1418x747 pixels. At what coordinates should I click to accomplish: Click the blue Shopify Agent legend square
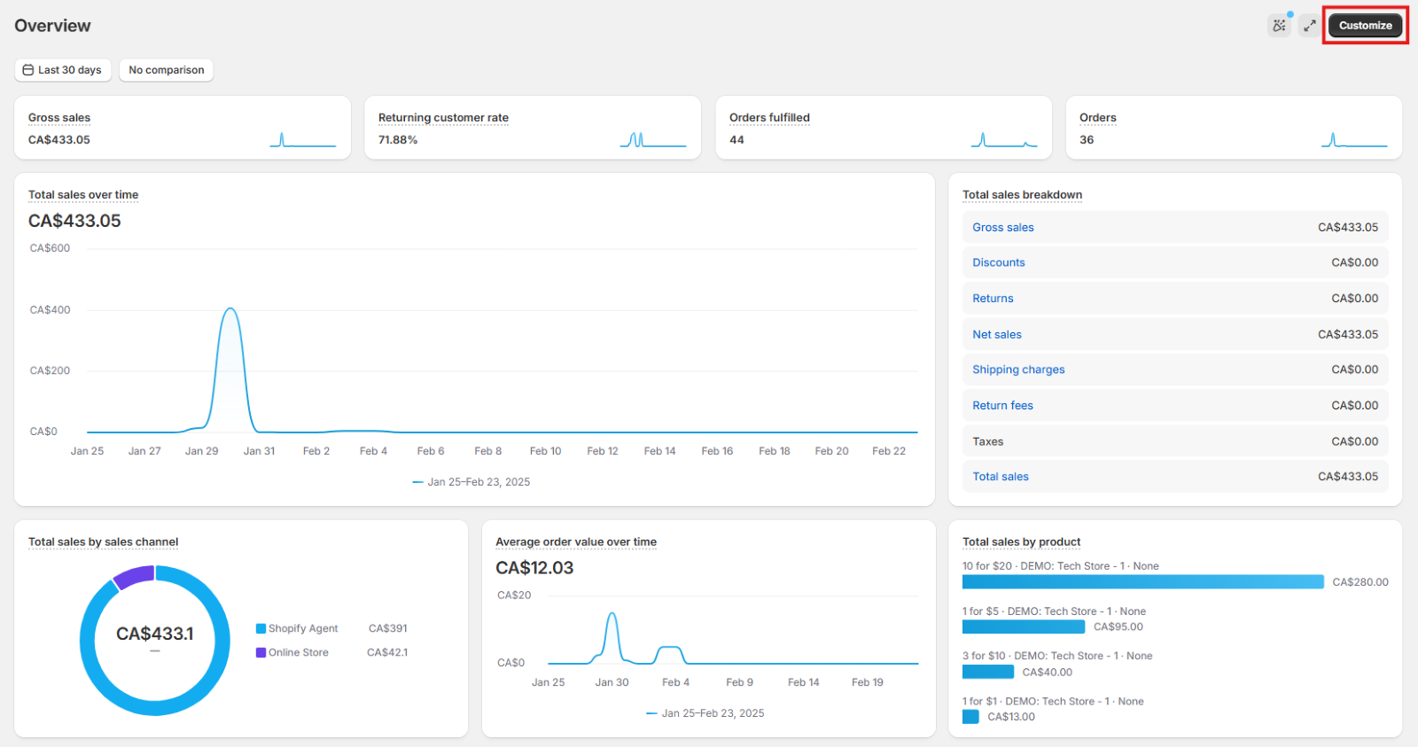point(261,628)
